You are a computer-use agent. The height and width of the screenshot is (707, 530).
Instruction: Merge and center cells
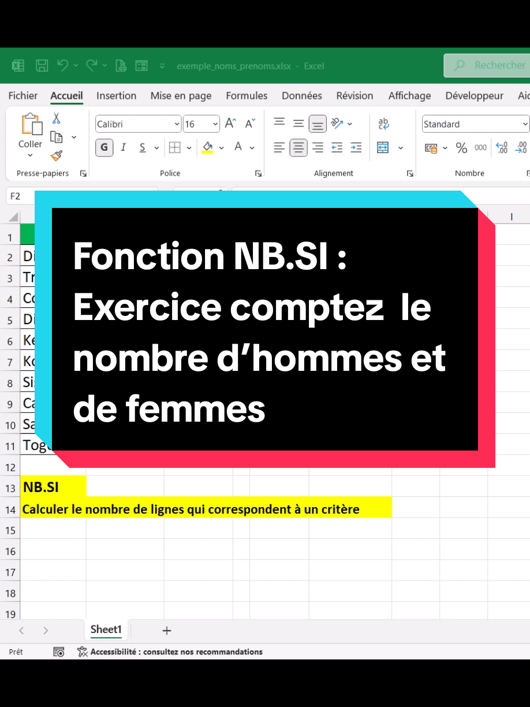[383, 148]
